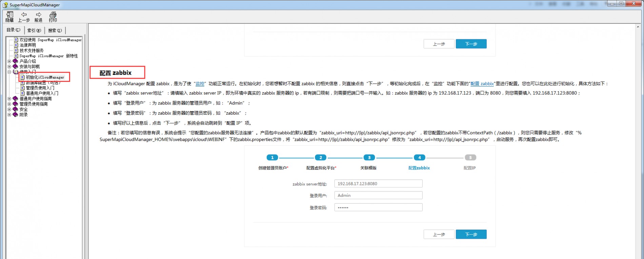Image resolution: width=644 pixels, height=259 pixels.
Task: Click the step 2 配置虚拟化平台 marker
Action: 321,158
